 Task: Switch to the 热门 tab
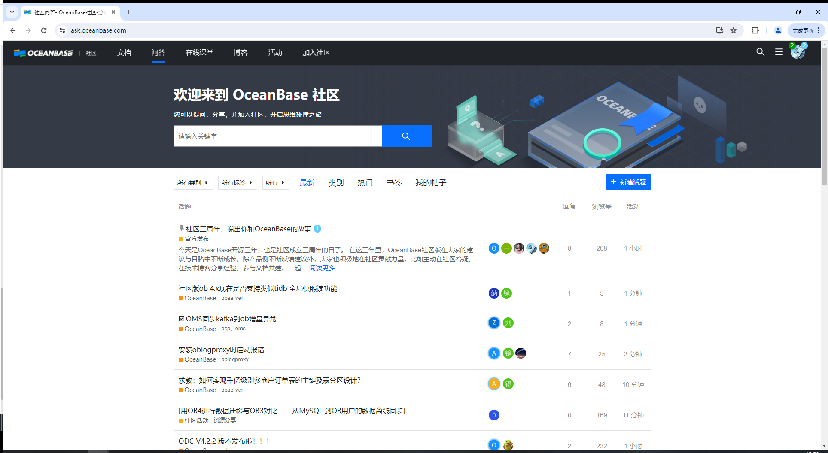[x=365, y=183]
